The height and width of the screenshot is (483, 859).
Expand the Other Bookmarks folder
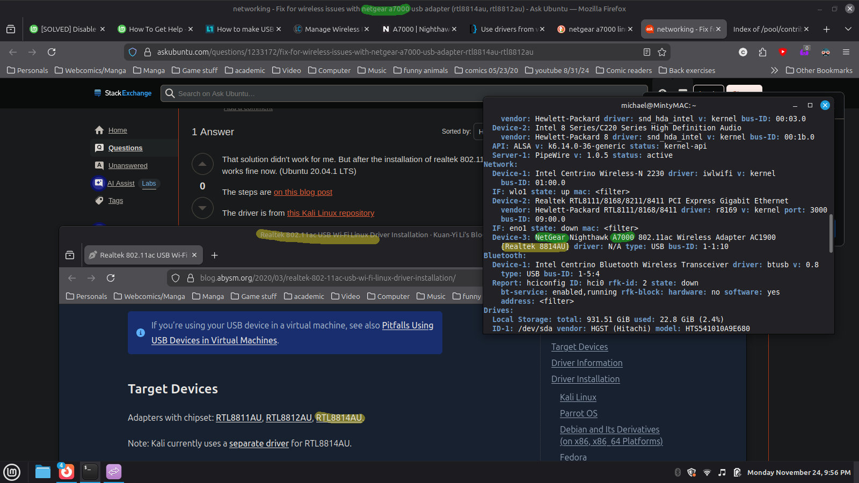(819, 70)
